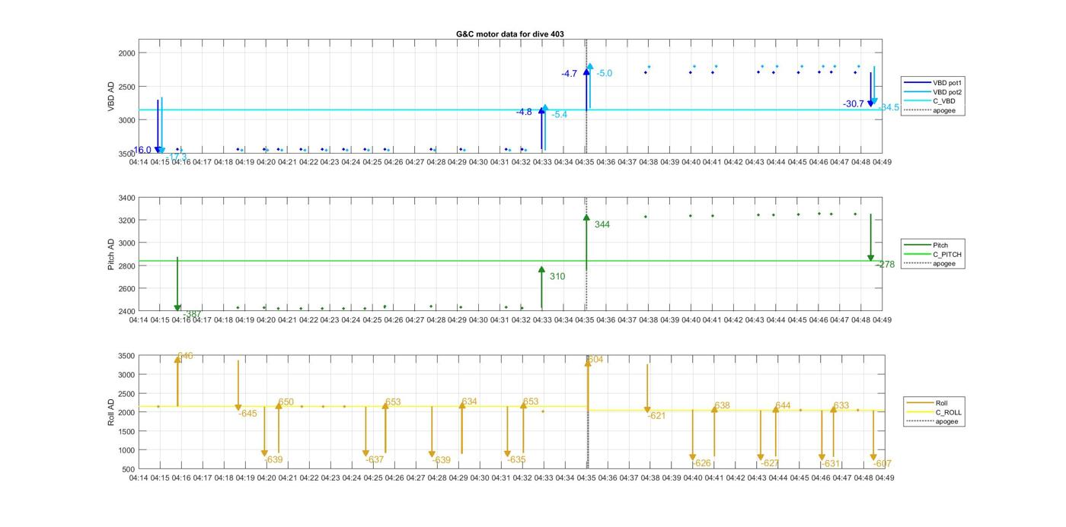This screenshot has height=527, width=1066.
Task: Click the "-631" roll data label
Action: tap(831, 464)
